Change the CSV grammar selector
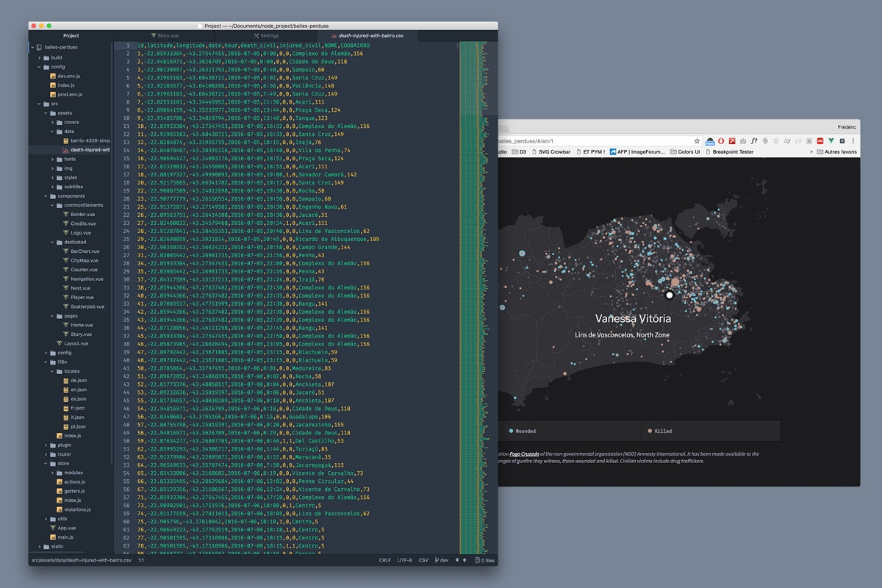This screenshot has width=882, height=588. (x=423, y=560)
